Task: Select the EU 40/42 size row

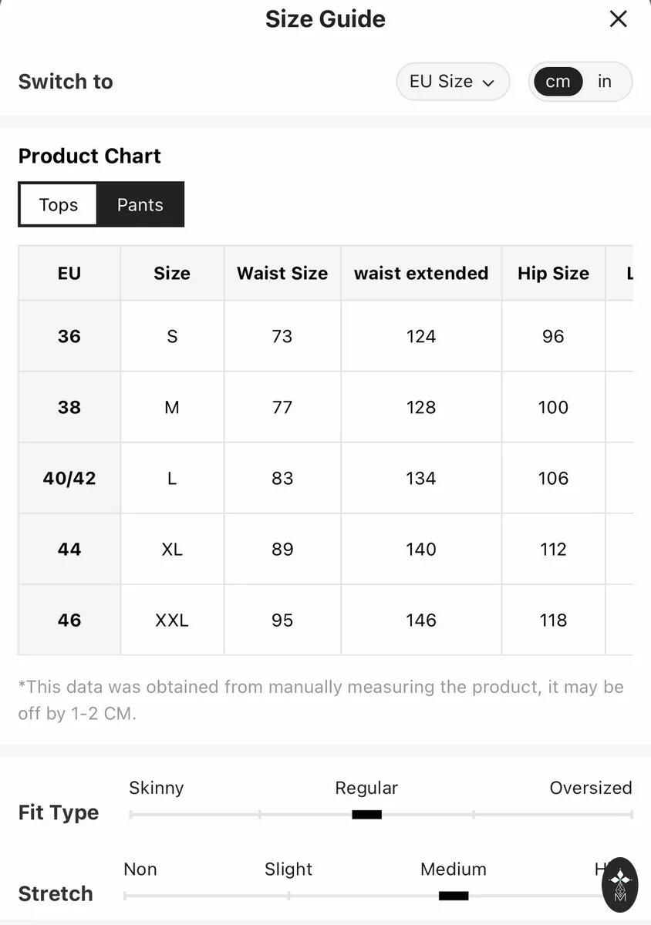Action: 325,478
